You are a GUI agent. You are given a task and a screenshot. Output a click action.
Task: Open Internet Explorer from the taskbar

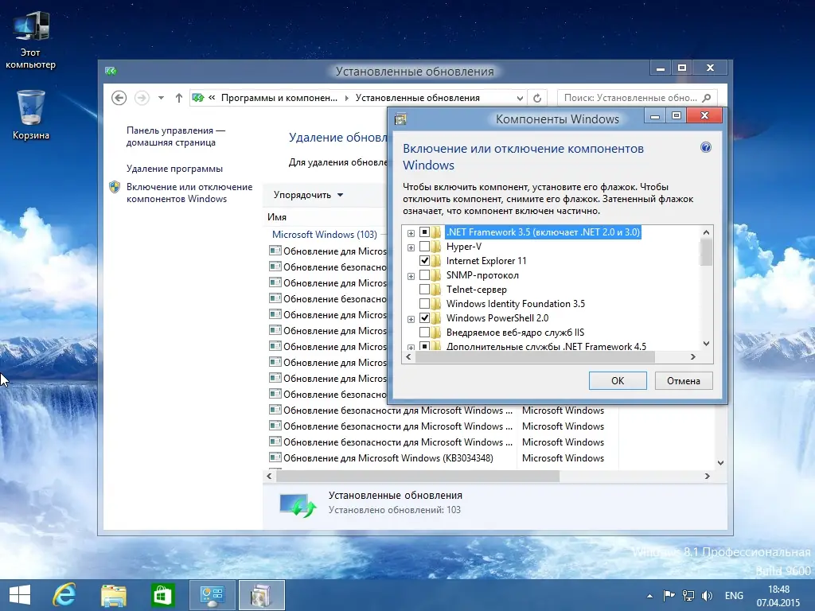[x=64, y=595]
